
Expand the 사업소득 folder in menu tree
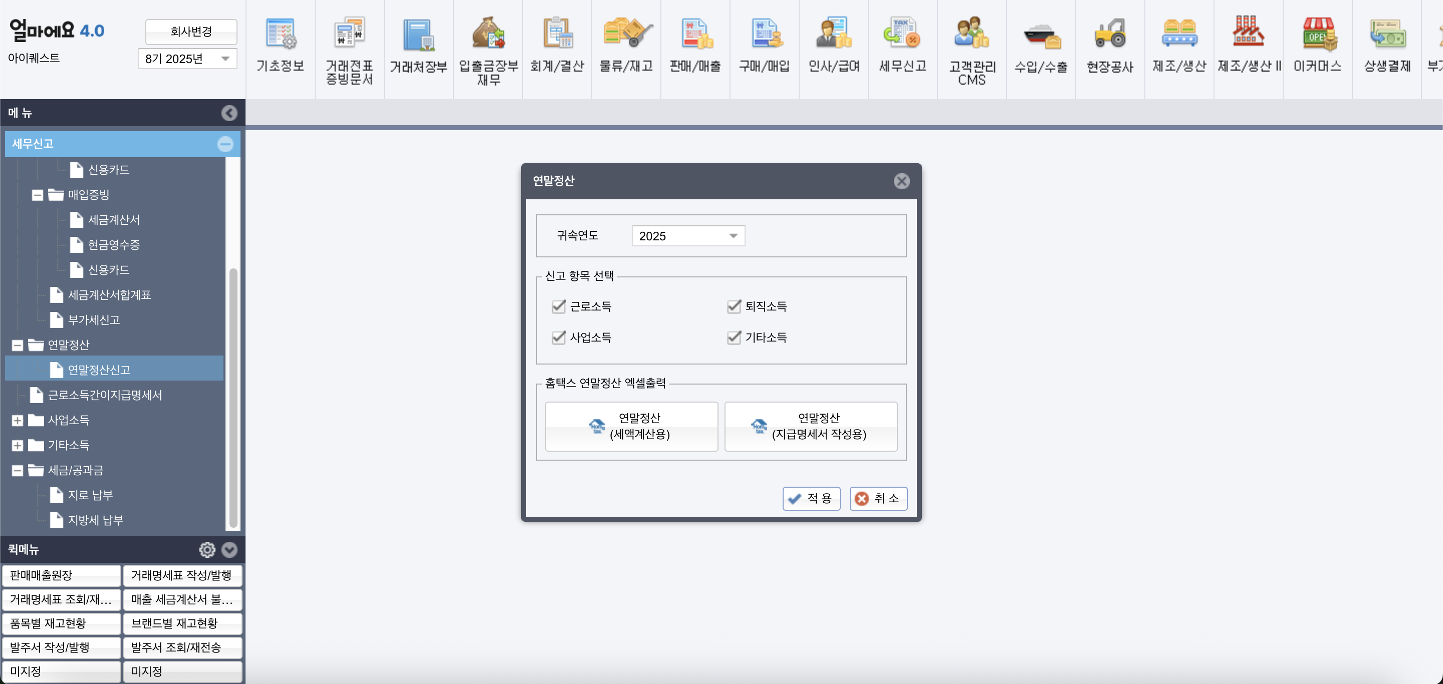click(18, 420)
